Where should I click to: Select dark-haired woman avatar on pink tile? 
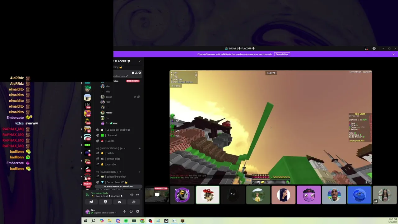point(284,195)
